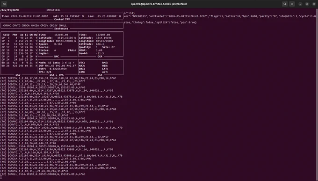Image resolution: width=318 pixels, height=181 pixels.
Task: Select GNGGA in the Sentences box
Action: [x=26, y=25]
